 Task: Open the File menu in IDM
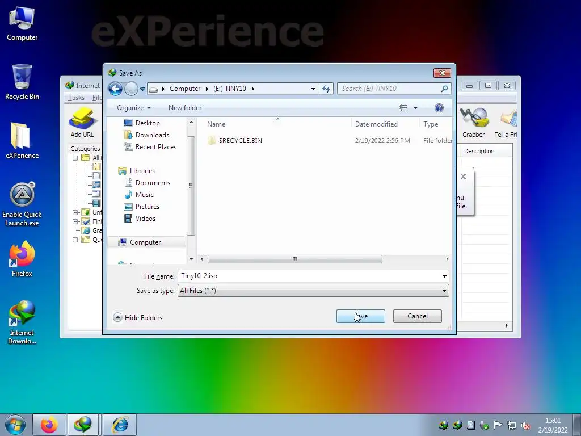[97, 98]
